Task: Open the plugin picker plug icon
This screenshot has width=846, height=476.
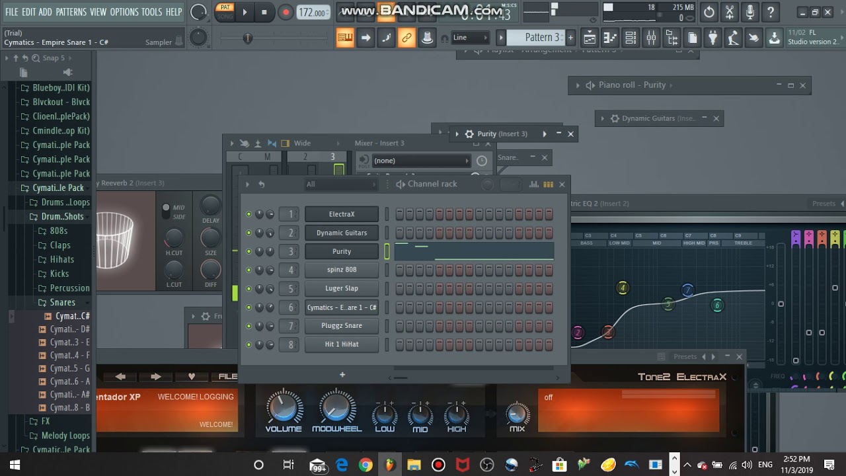Action: (x=713, y=38)
